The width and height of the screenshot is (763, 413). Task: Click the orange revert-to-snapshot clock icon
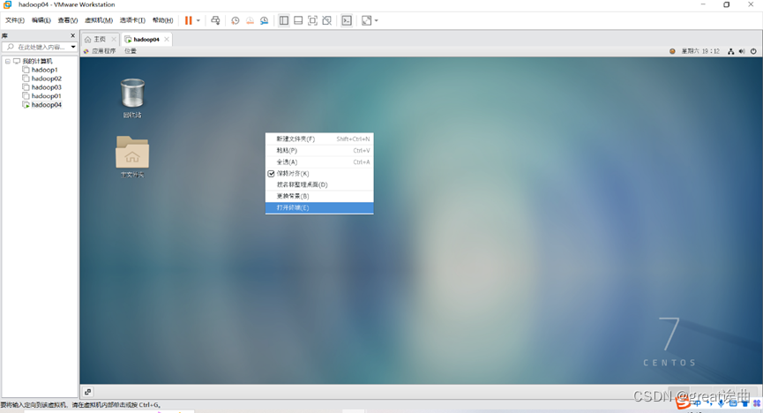pyautogui.click(x=250, y=20)
